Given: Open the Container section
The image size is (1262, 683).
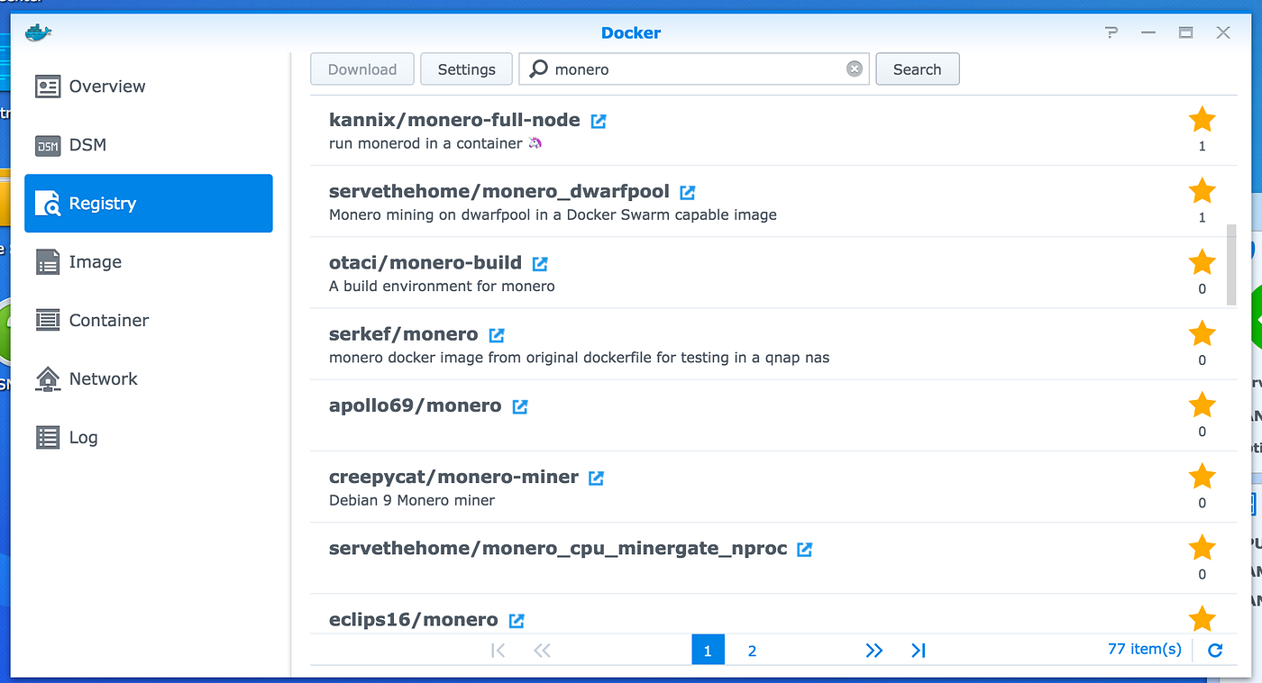Looking at the screenshot, I should click(149, 321).
